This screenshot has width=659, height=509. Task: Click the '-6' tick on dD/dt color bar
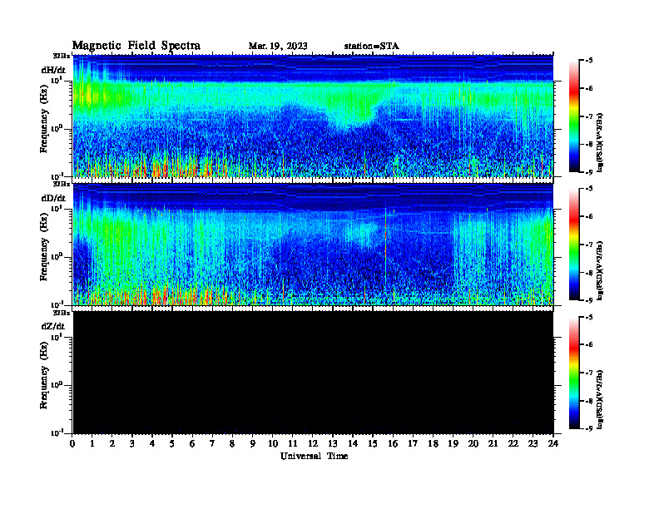pos(588,216)
